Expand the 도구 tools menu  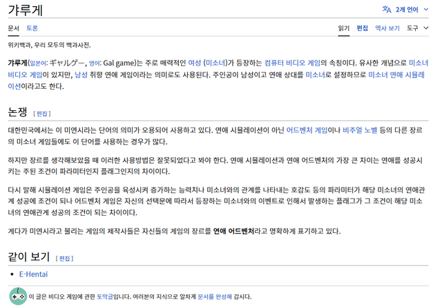[x=417, y=28]
